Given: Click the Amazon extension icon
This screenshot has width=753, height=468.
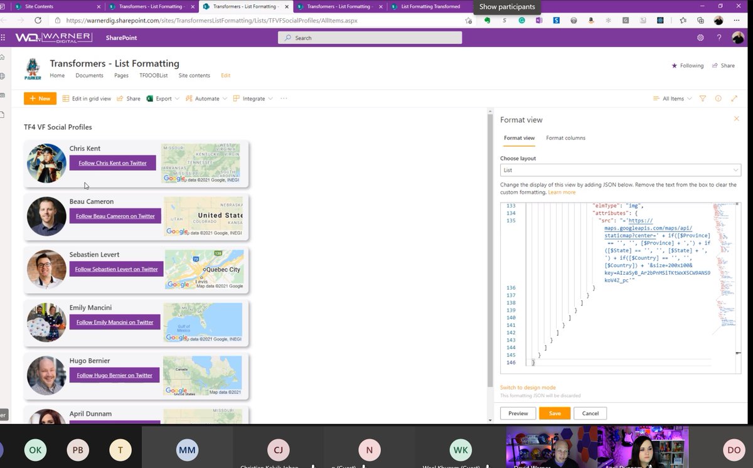Looking at the screenshot, I should (591, 20).
